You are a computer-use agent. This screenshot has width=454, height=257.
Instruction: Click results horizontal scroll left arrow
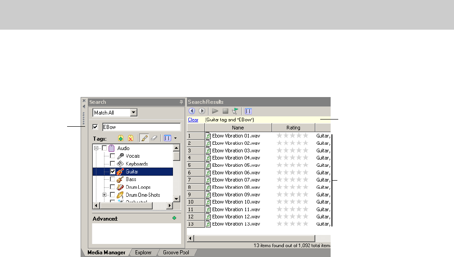point(190,239)
